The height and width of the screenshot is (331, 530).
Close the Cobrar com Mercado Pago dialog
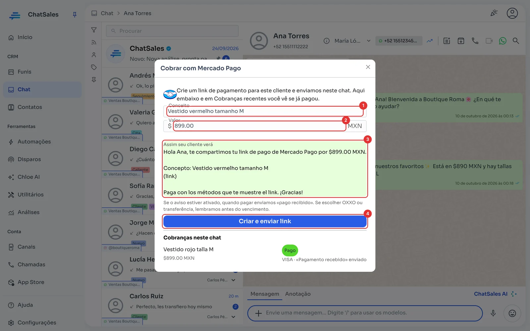[x=368, y=67]
